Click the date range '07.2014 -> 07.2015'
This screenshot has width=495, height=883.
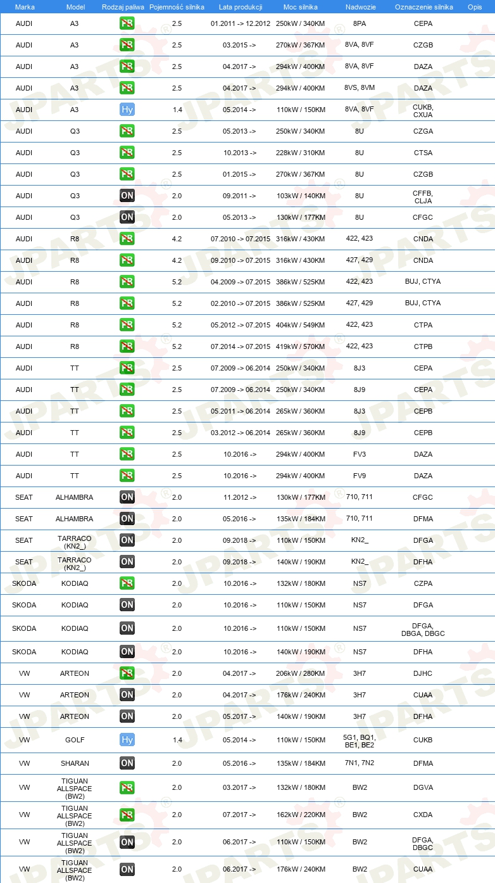241,346
